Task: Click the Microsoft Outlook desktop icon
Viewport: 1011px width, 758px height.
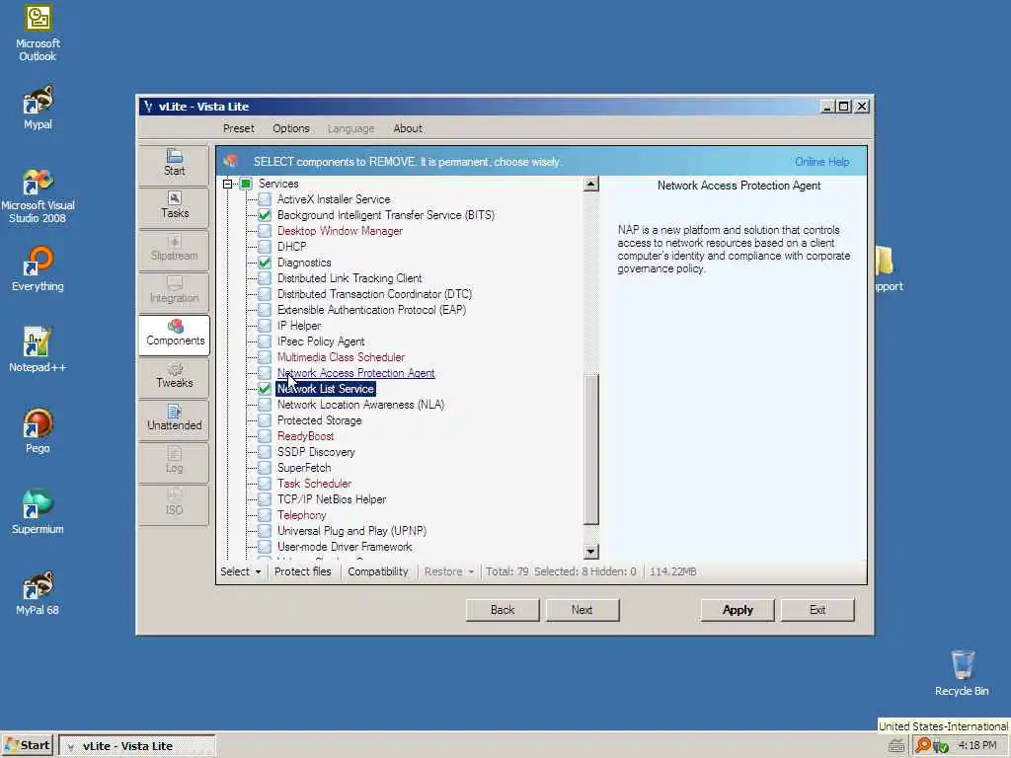Action: point(38,33)
